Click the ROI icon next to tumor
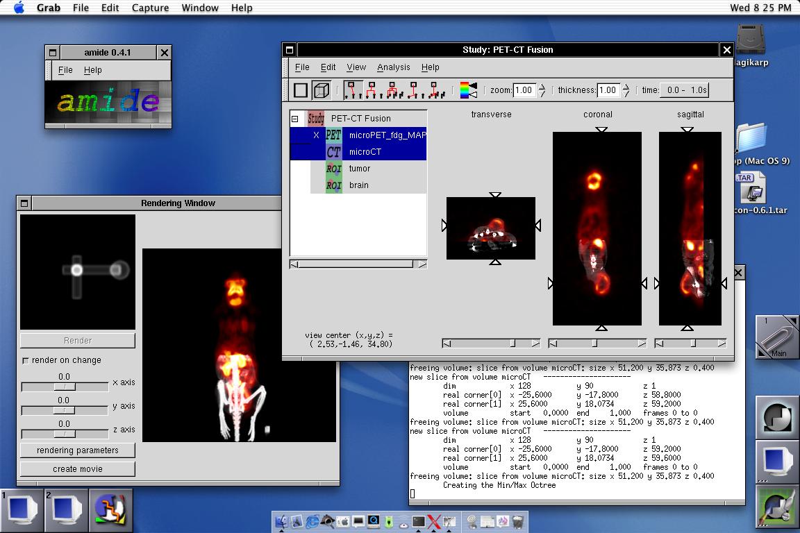The image size is (800, 533). (x=333, y=169)
